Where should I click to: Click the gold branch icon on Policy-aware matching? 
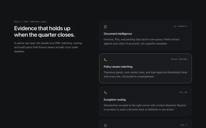(105, 60)
